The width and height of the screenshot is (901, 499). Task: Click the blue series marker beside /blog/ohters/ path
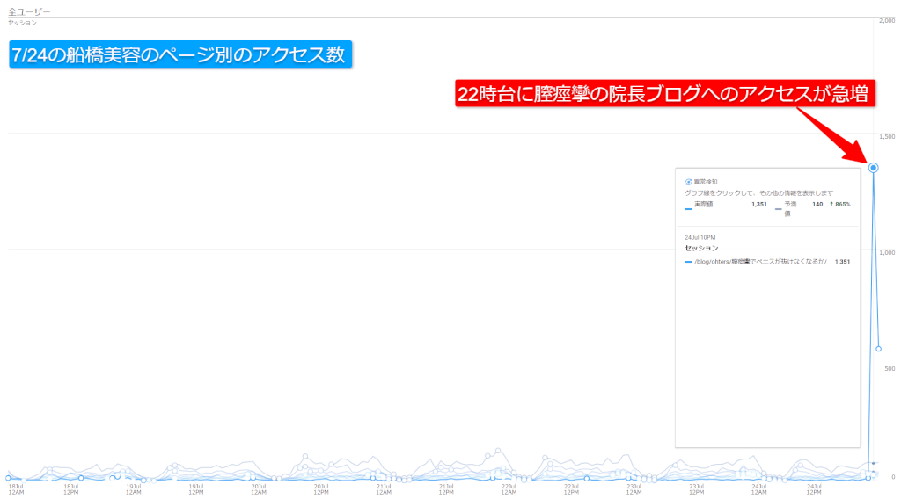[x=688, y=262]
